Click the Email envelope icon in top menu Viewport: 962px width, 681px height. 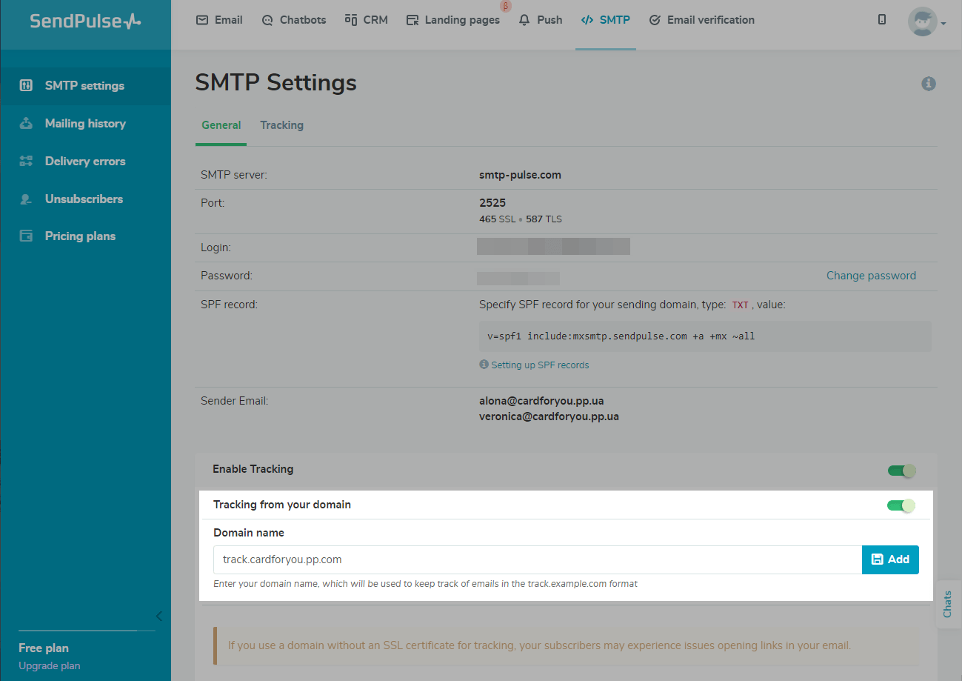click(x=202, y=20)
